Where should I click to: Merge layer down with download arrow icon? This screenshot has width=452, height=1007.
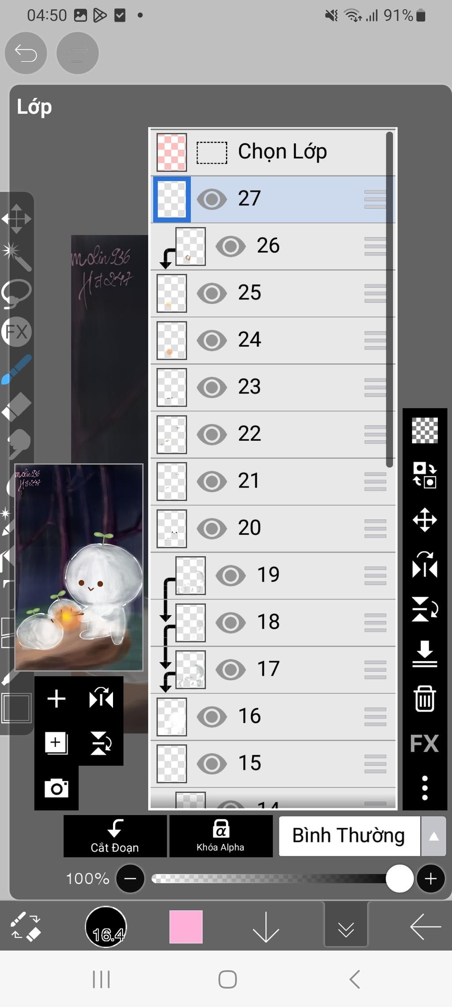[425, 654]
